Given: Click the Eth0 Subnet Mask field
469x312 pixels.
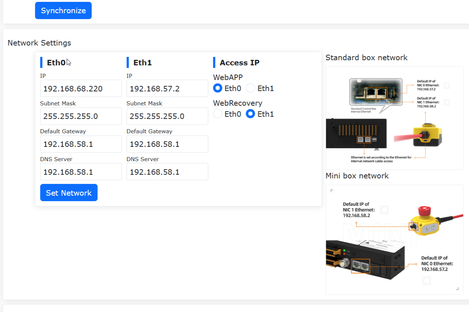Looking at the screenshot, I should (x=81, y=116).
